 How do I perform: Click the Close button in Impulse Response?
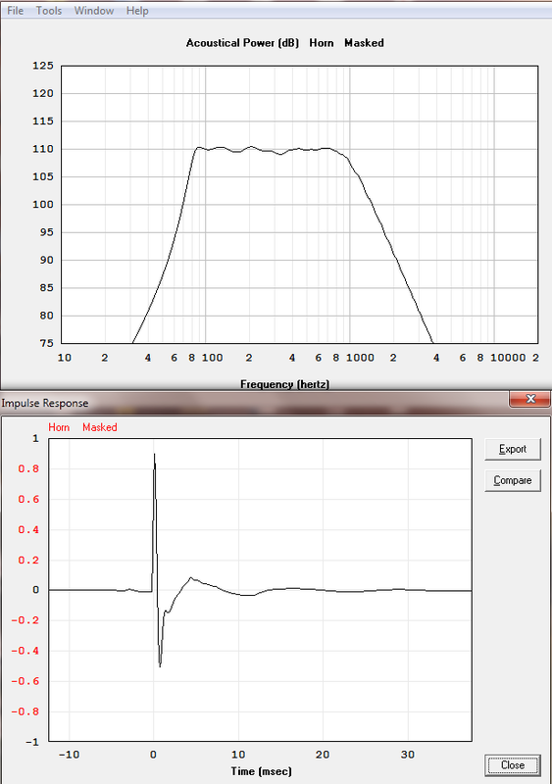pyautogui.click(x=513, y=765)
